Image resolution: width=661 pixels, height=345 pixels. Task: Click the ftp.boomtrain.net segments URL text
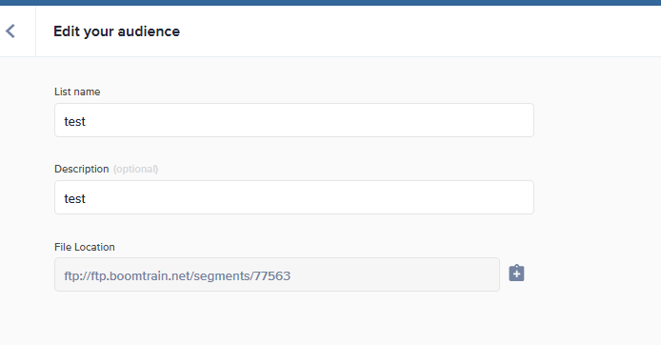click(177, 275)
